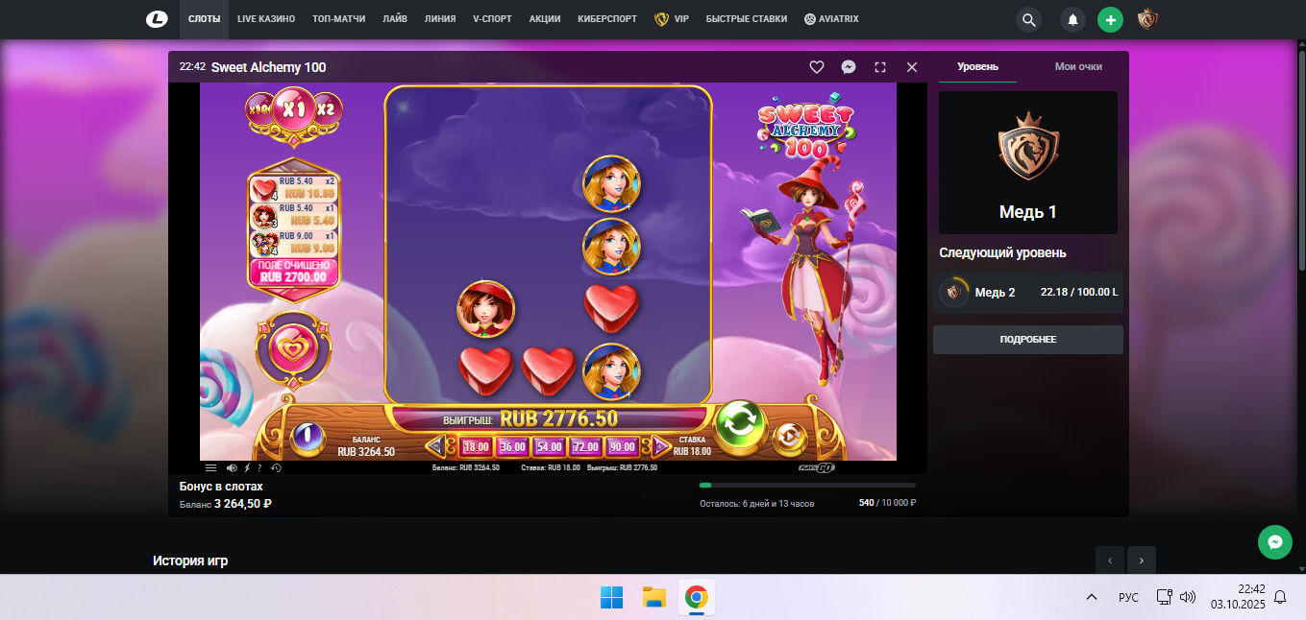Click the bonus wagering progress bar
The height and width of the screenshot is (620, 1306).
point(807,486)
